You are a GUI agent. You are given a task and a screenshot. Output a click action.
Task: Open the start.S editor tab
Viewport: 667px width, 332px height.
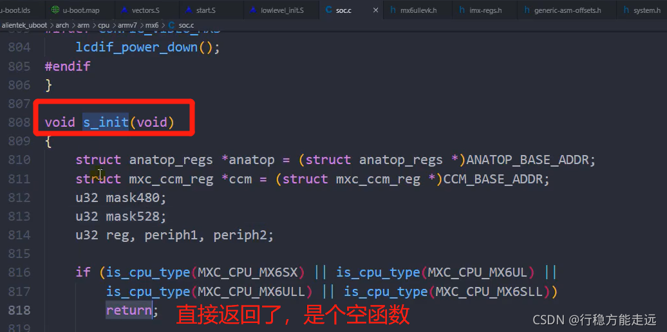(206, 10)
